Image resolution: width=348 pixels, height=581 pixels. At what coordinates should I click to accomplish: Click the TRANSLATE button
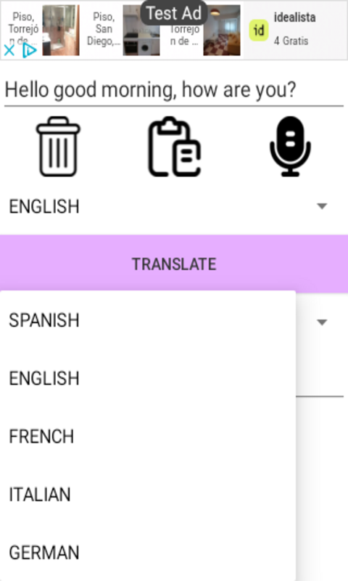(x=174, y=264)
